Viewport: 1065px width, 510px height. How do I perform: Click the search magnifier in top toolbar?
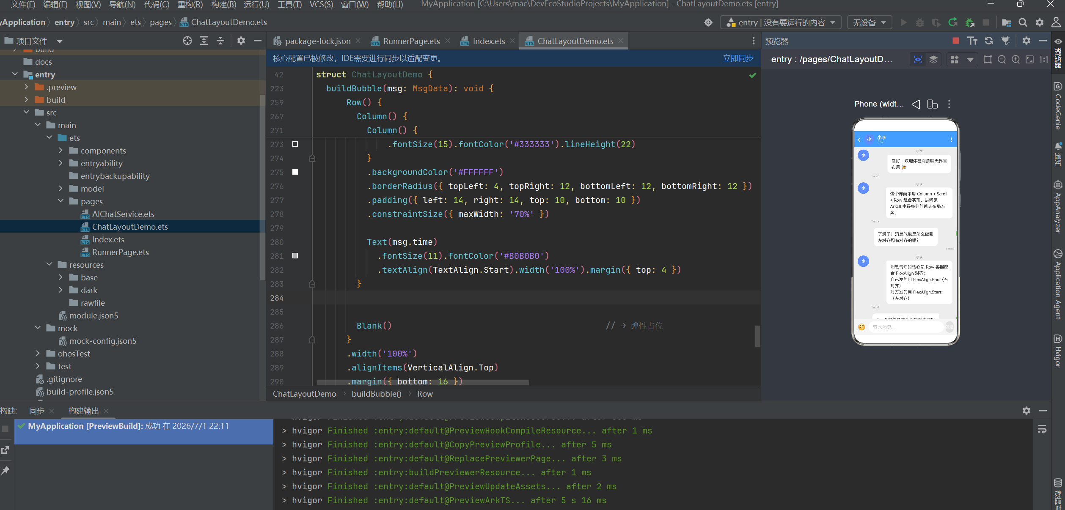[1023, 22]
